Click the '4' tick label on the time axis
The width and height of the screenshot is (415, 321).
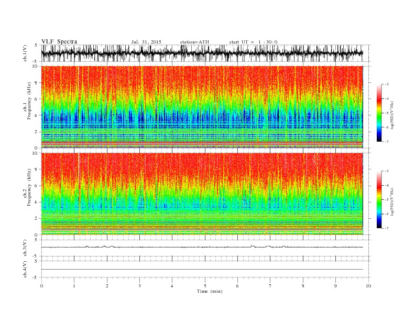[x=172, y=286]
